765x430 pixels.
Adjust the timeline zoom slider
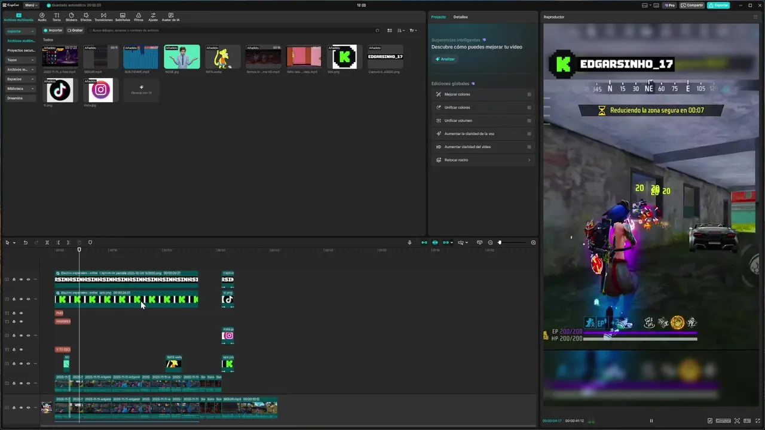tap(500, 242)
